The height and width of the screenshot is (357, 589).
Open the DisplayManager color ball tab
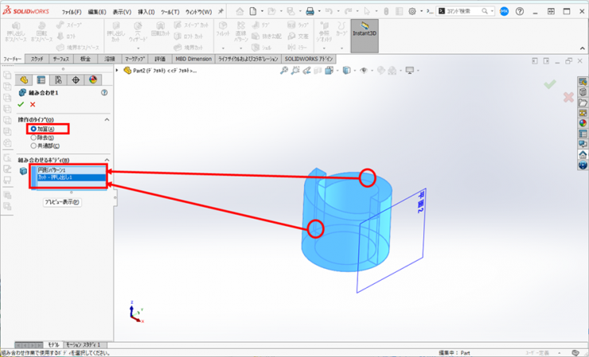coord(92,80)
